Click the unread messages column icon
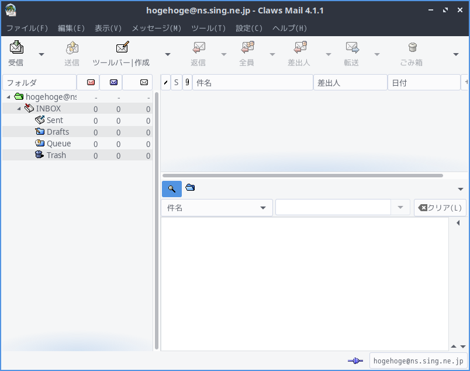The image size is (470, 371). pos(113,82)
